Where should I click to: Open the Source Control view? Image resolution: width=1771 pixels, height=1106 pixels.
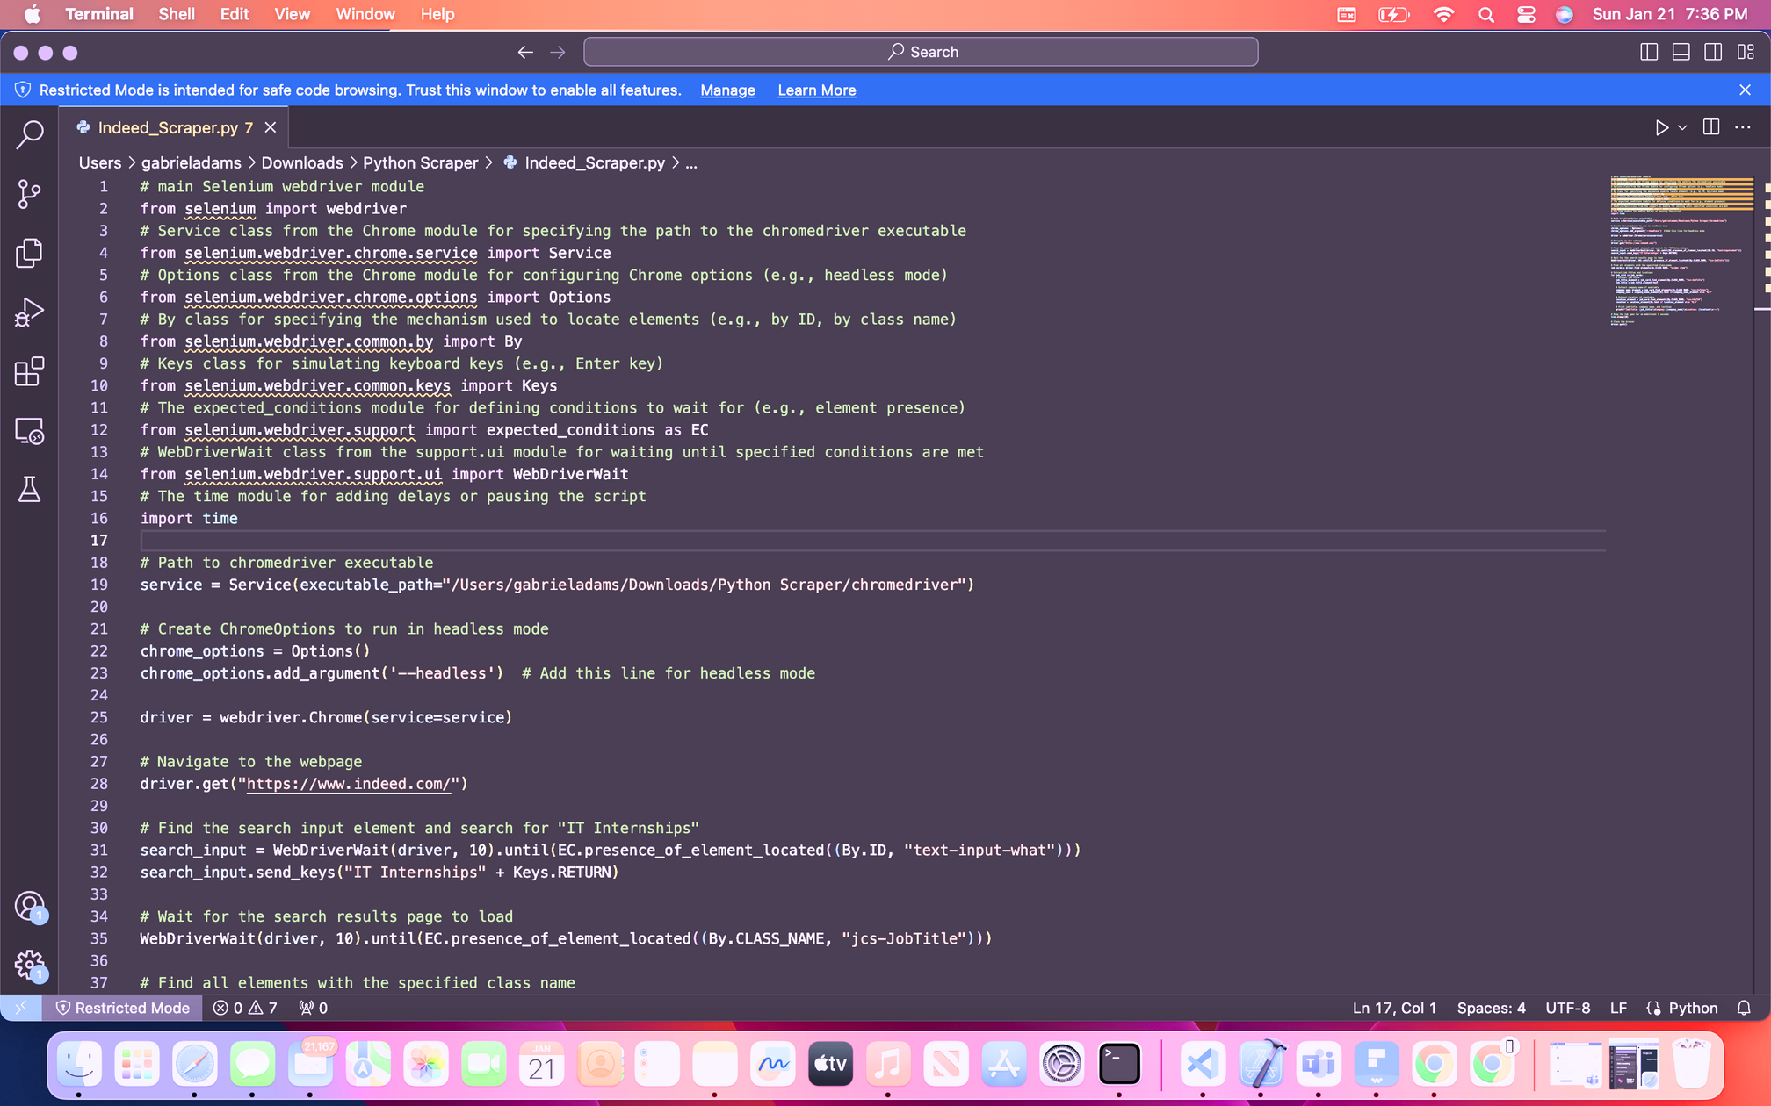[29, 194]
